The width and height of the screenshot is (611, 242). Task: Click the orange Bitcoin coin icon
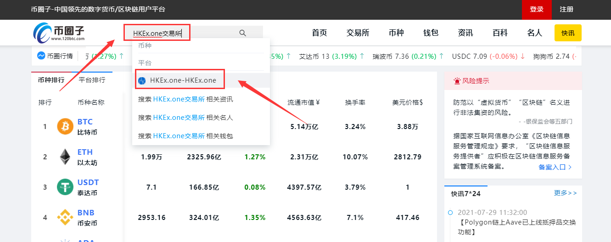[65, 126]
